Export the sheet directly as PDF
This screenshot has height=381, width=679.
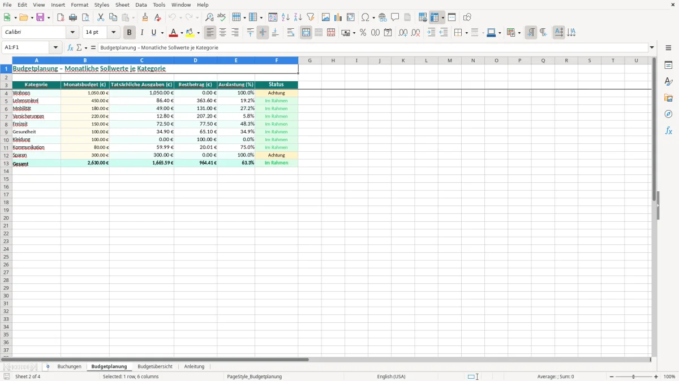[x=61, y=17]
